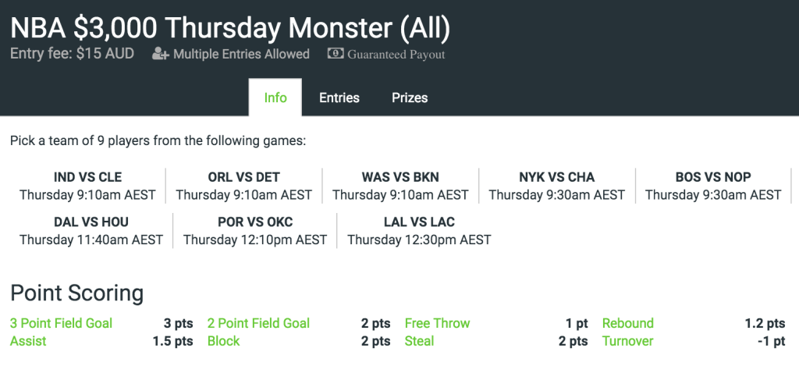Click the 2 Point Field Goal link
The height and width of the screenshot is (380, 799).
tap(258, 324)
